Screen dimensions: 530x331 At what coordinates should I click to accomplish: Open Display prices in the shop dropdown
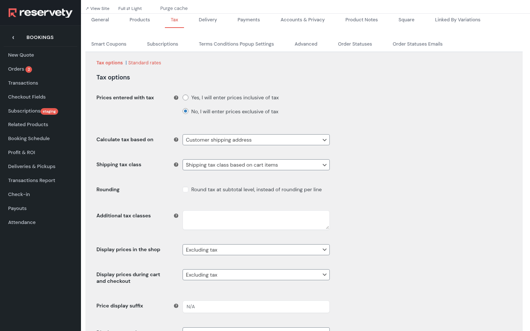click(x=256, y=250)
